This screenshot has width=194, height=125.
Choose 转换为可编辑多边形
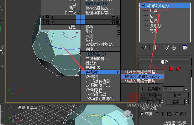click(x=142, y=77)
